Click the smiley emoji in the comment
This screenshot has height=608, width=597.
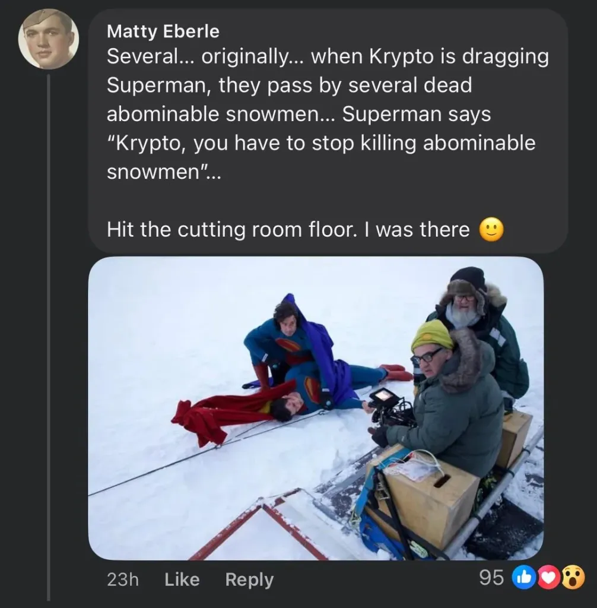click(491, 230)
